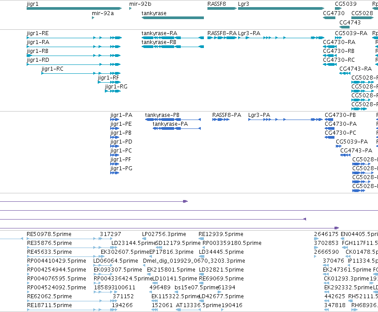Click the RASSF8-RA transcript label
The width and height of the screenshot is (378, 312).
pyautogui.click(x=222, y=33)
